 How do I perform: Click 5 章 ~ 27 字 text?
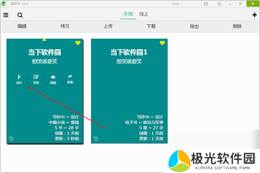click(x=151, y=128)
